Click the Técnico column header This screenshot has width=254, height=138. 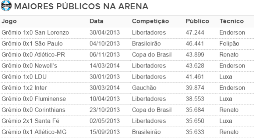tap(232, 21)
